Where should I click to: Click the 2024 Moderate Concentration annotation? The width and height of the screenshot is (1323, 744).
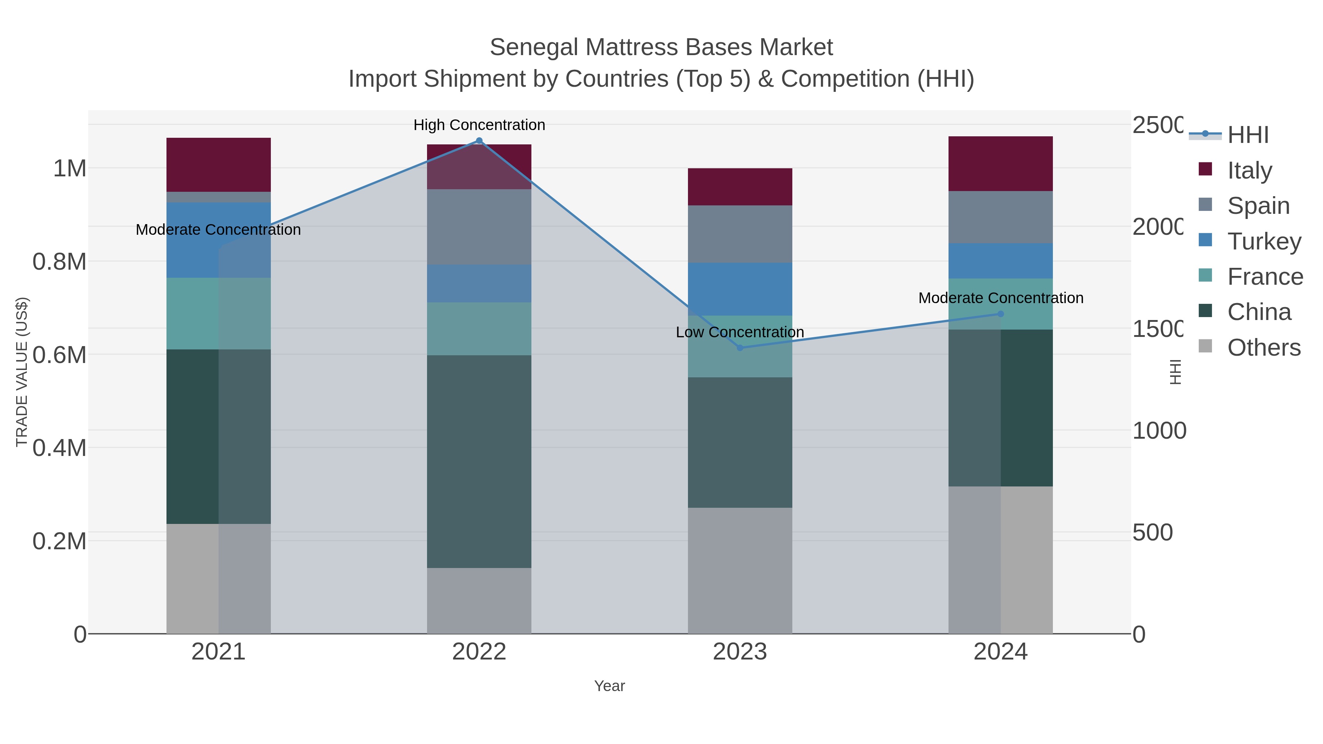(1001, 298)
